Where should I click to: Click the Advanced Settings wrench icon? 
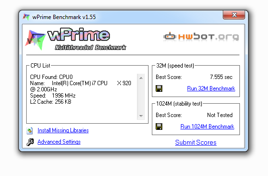tap(30, 142)
